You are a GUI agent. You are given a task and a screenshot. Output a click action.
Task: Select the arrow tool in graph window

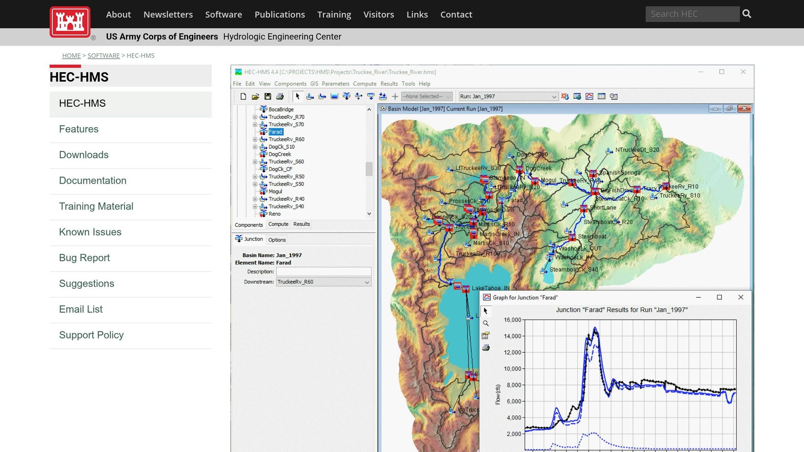click(x=486, y=311)
